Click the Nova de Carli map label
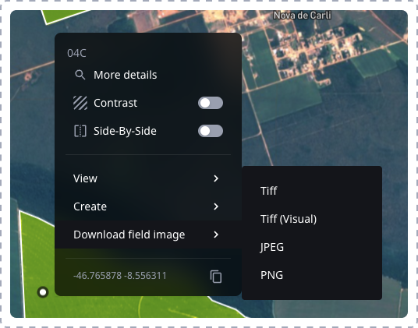The image size is (418, 328). coord(303,16)
